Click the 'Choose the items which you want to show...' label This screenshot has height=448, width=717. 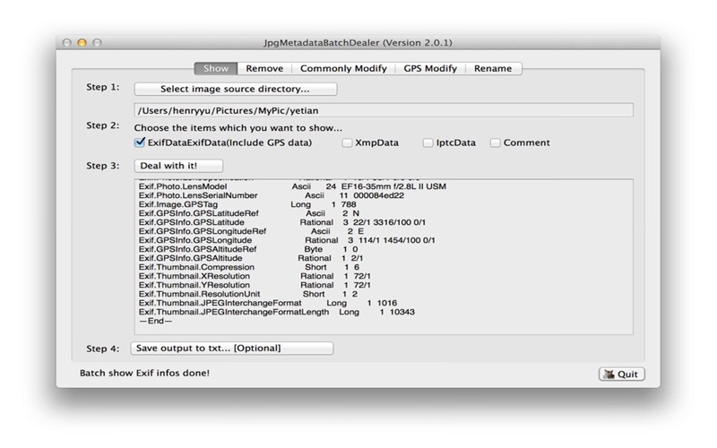238,128
